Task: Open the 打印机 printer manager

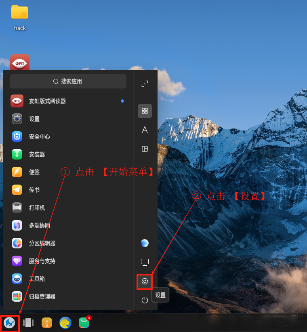Action: pyautogui.click(x=37, y=208)
